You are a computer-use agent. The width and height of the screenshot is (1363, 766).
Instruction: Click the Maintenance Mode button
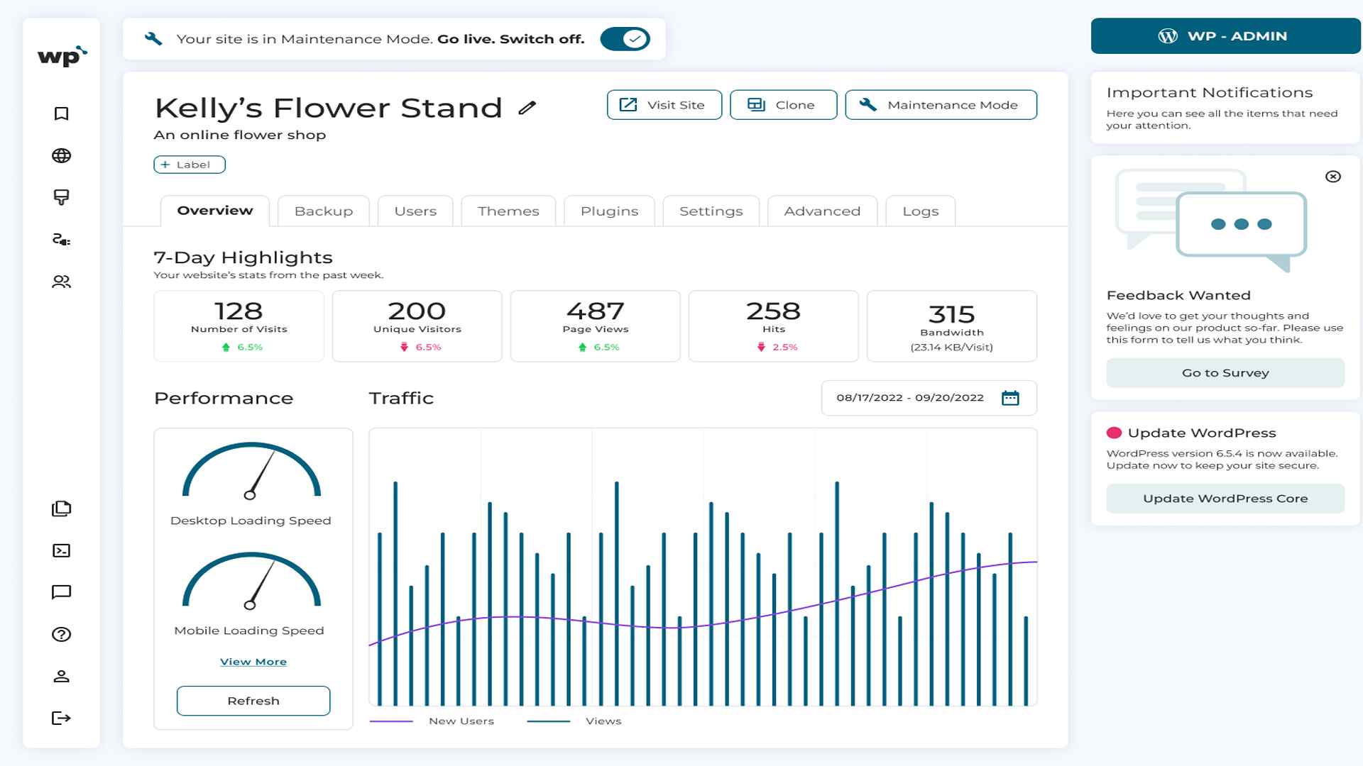tap(941, 105)
